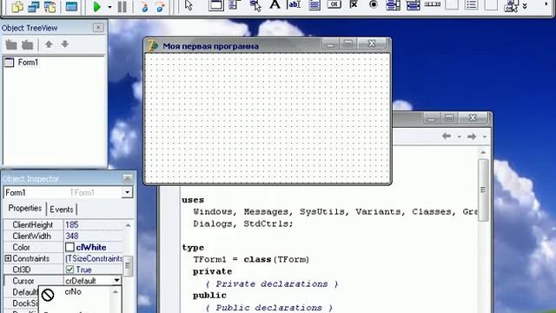The image size is (556, 313).
Task: Pick the RadioGroup component icon
Action: click(x=471, y=4)
